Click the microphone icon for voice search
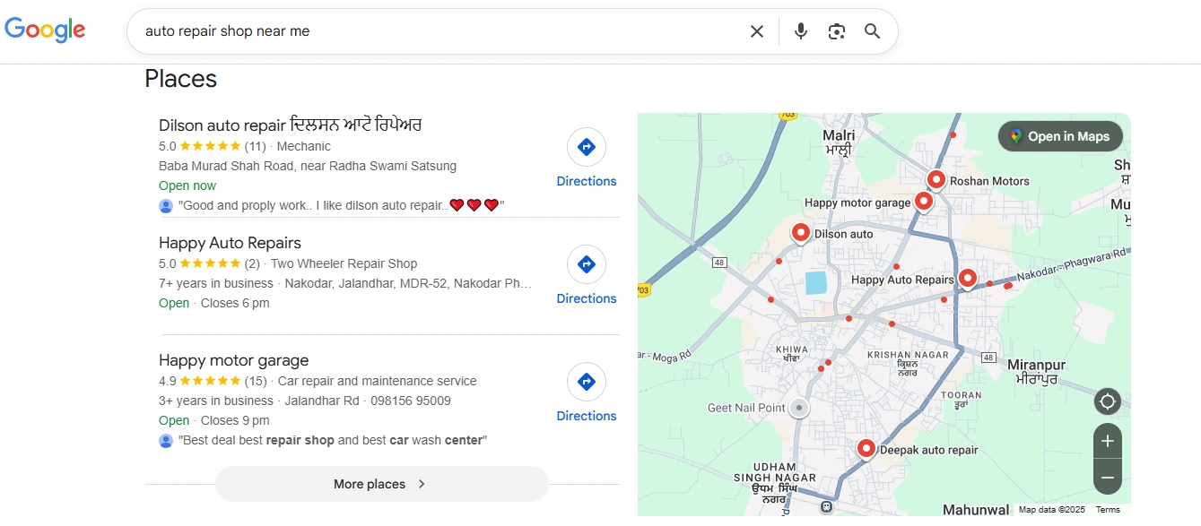1201x526 pixels. click(x=800, y=30)
